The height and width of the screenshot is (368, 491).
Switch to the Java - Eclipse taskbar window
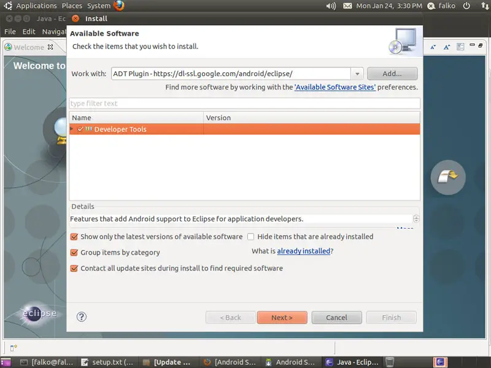352,362
